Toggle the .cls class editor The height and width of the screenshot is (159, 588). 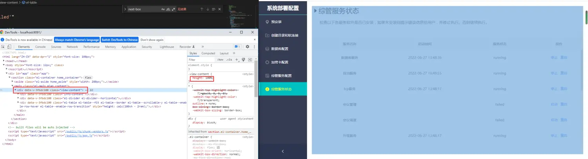click(229, 60)
